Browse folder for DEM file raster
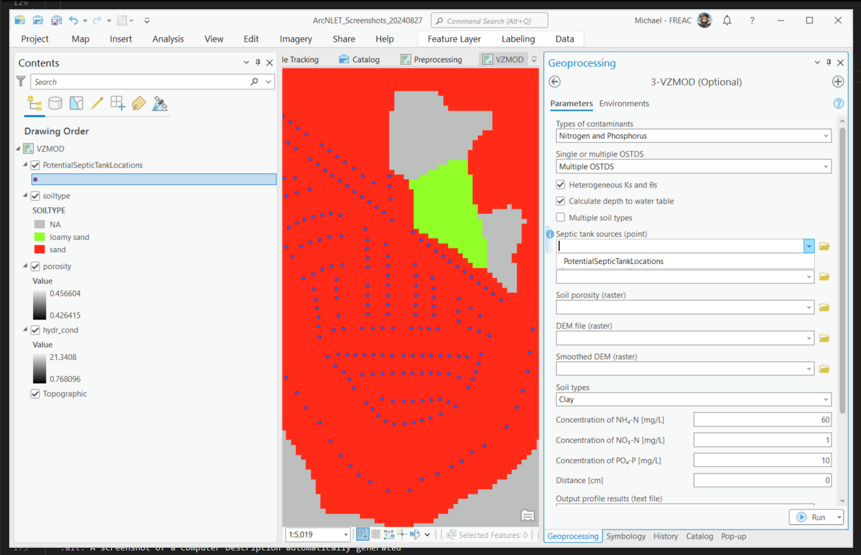 (x=825, y=338)
